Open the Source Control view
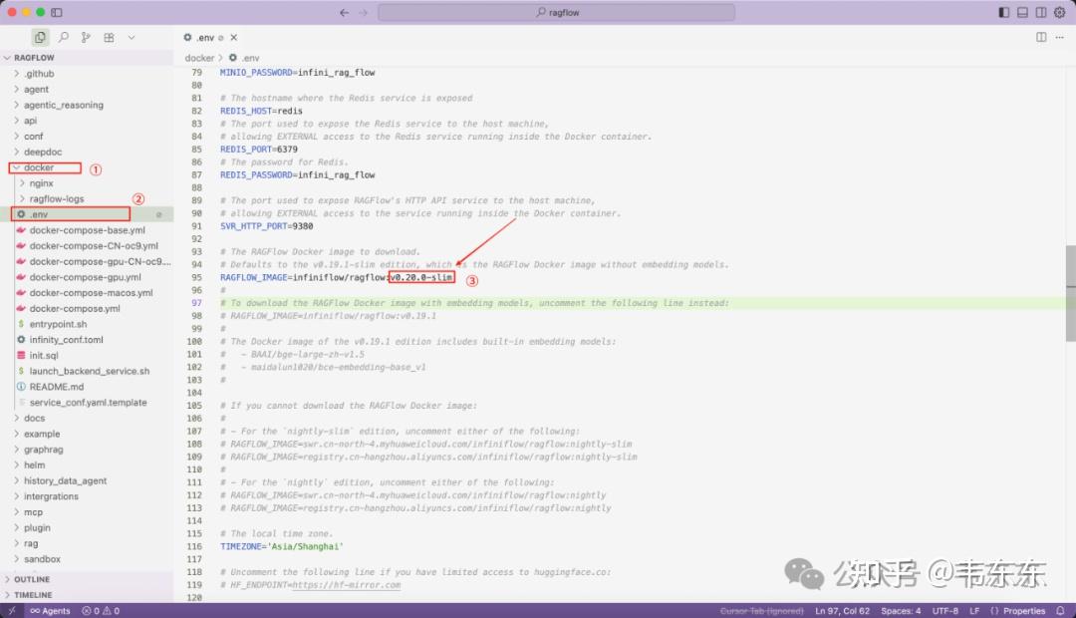The width and height of the screenshot is (1076, 618). point(86,37)
